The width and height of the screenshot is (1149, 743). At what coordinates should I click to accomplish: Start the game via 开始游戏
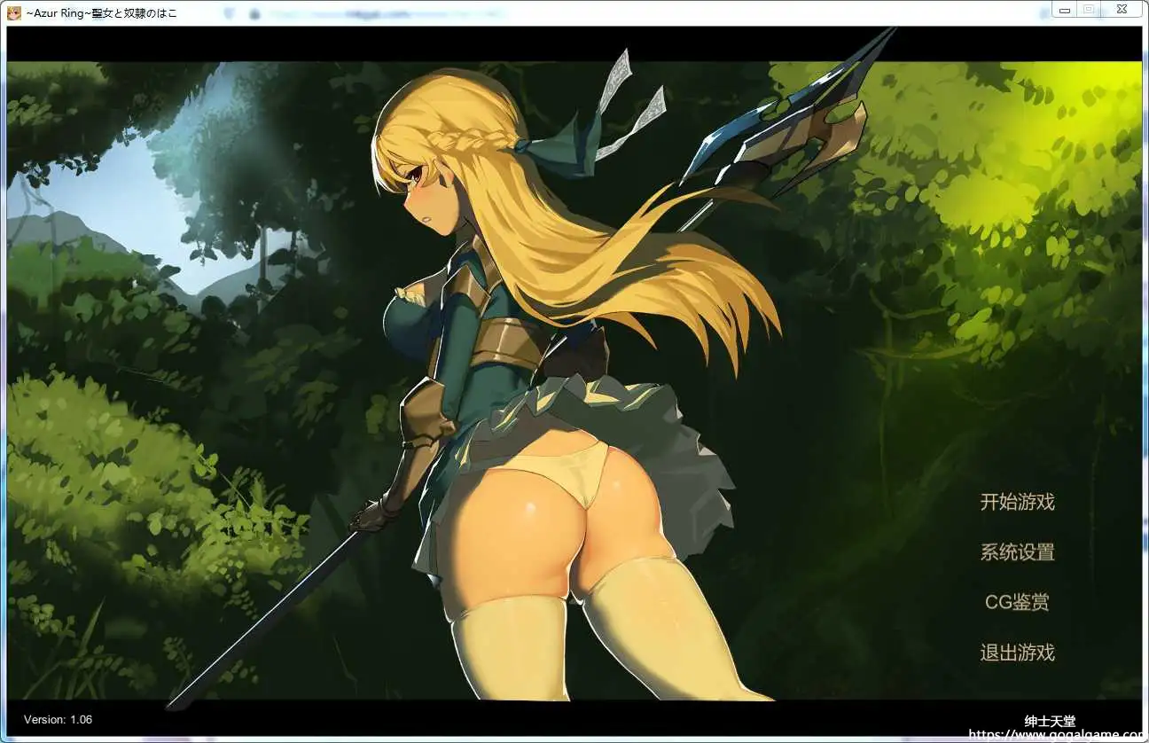click(1017, 502)
